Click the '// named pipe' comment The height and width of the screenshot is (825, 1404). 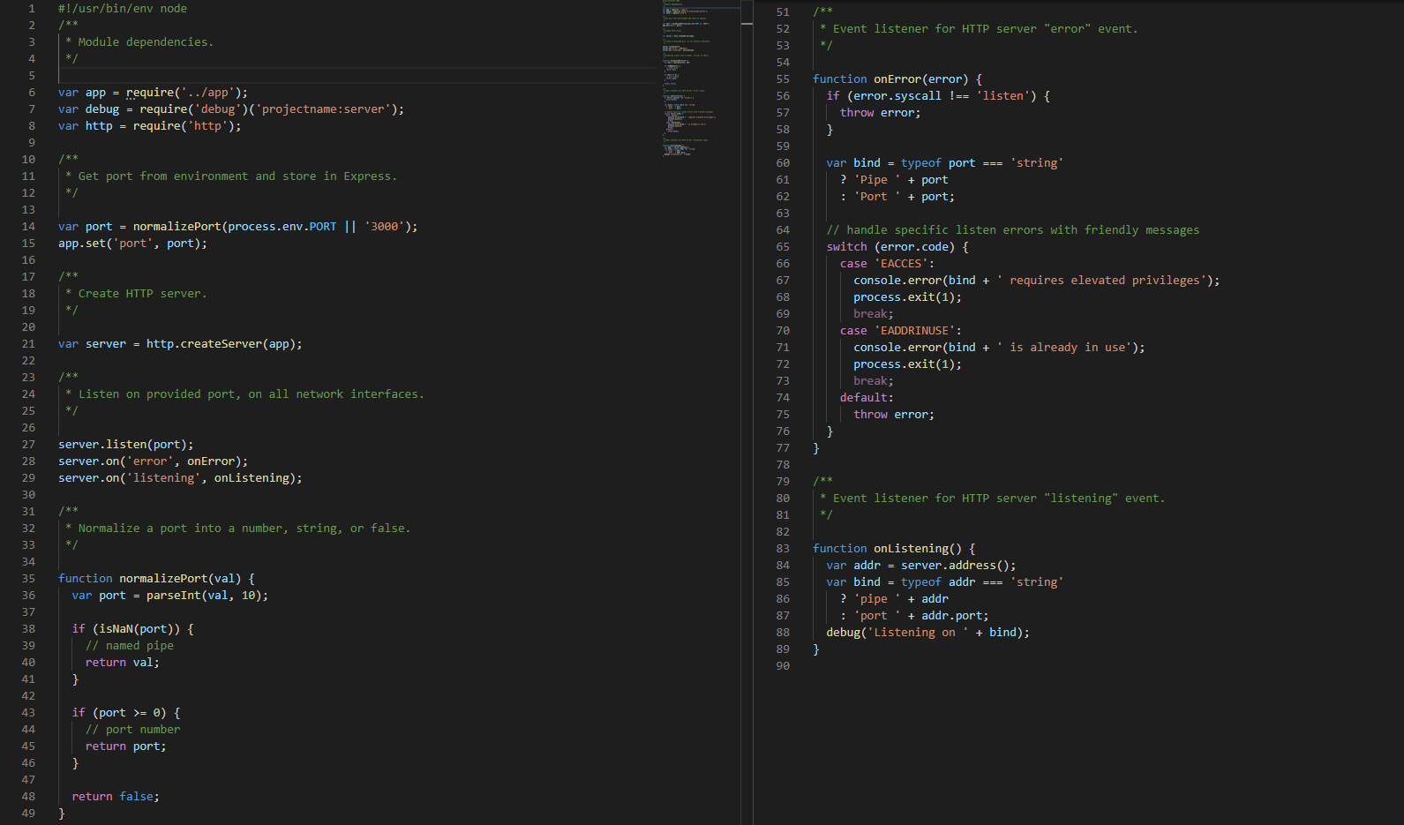coord(130,645)
